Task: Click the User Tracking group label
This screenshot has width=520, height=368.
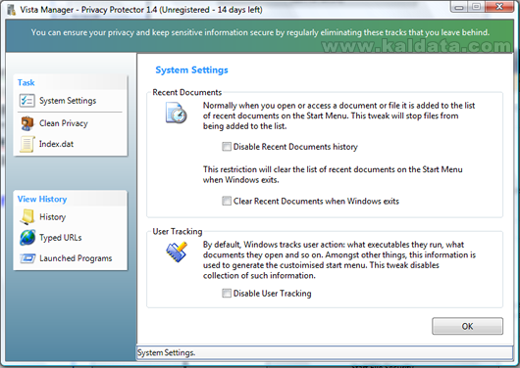Action: [177, 231]
